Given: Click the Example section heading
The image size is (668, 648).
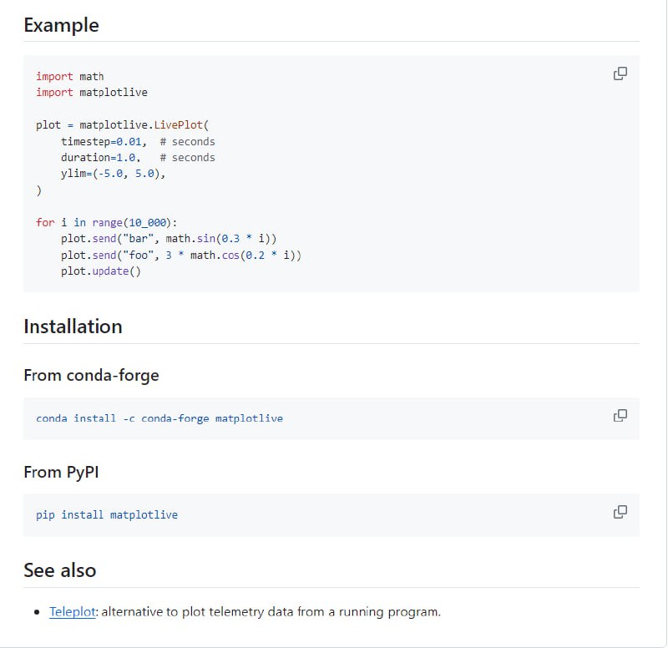Looking at the screenshot, I should (61, 25).
